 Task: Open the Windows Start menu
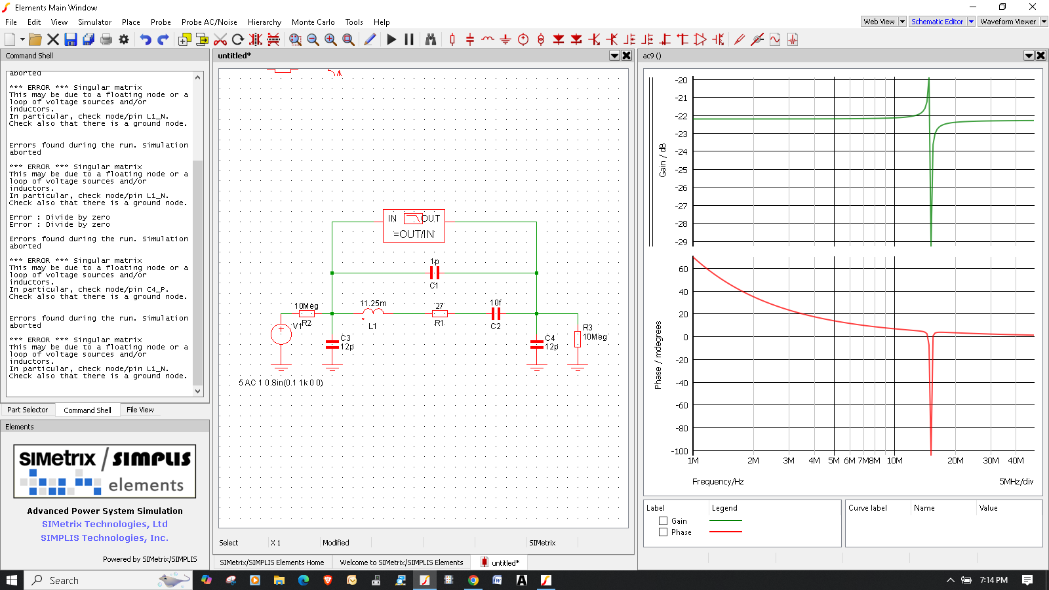(x=12, y=580)
